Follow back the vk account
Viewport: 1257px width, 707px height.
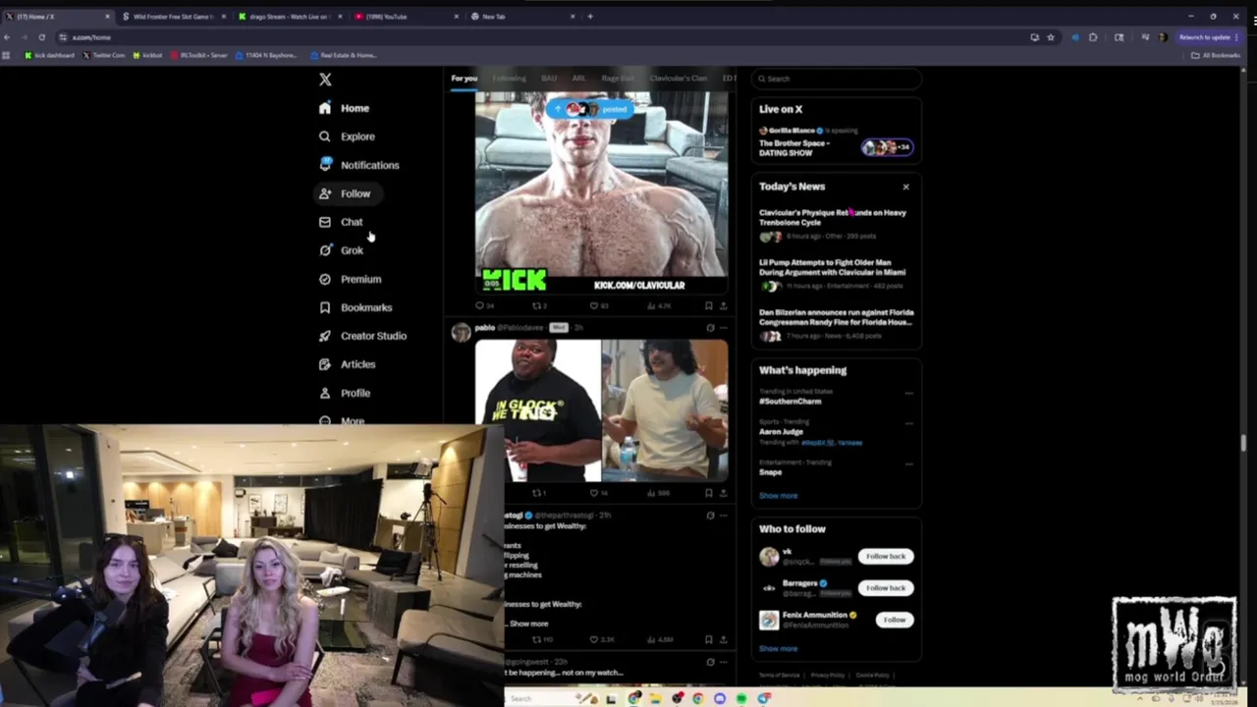click(886, 557)
